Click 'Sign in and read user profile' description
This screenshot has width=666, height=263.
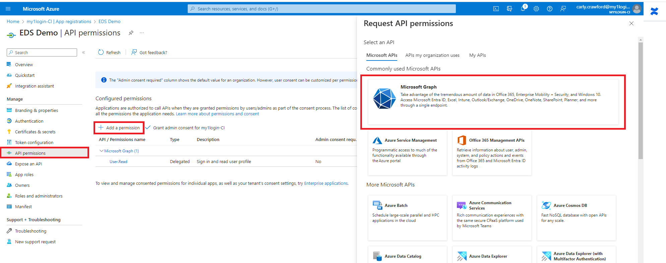224,161
